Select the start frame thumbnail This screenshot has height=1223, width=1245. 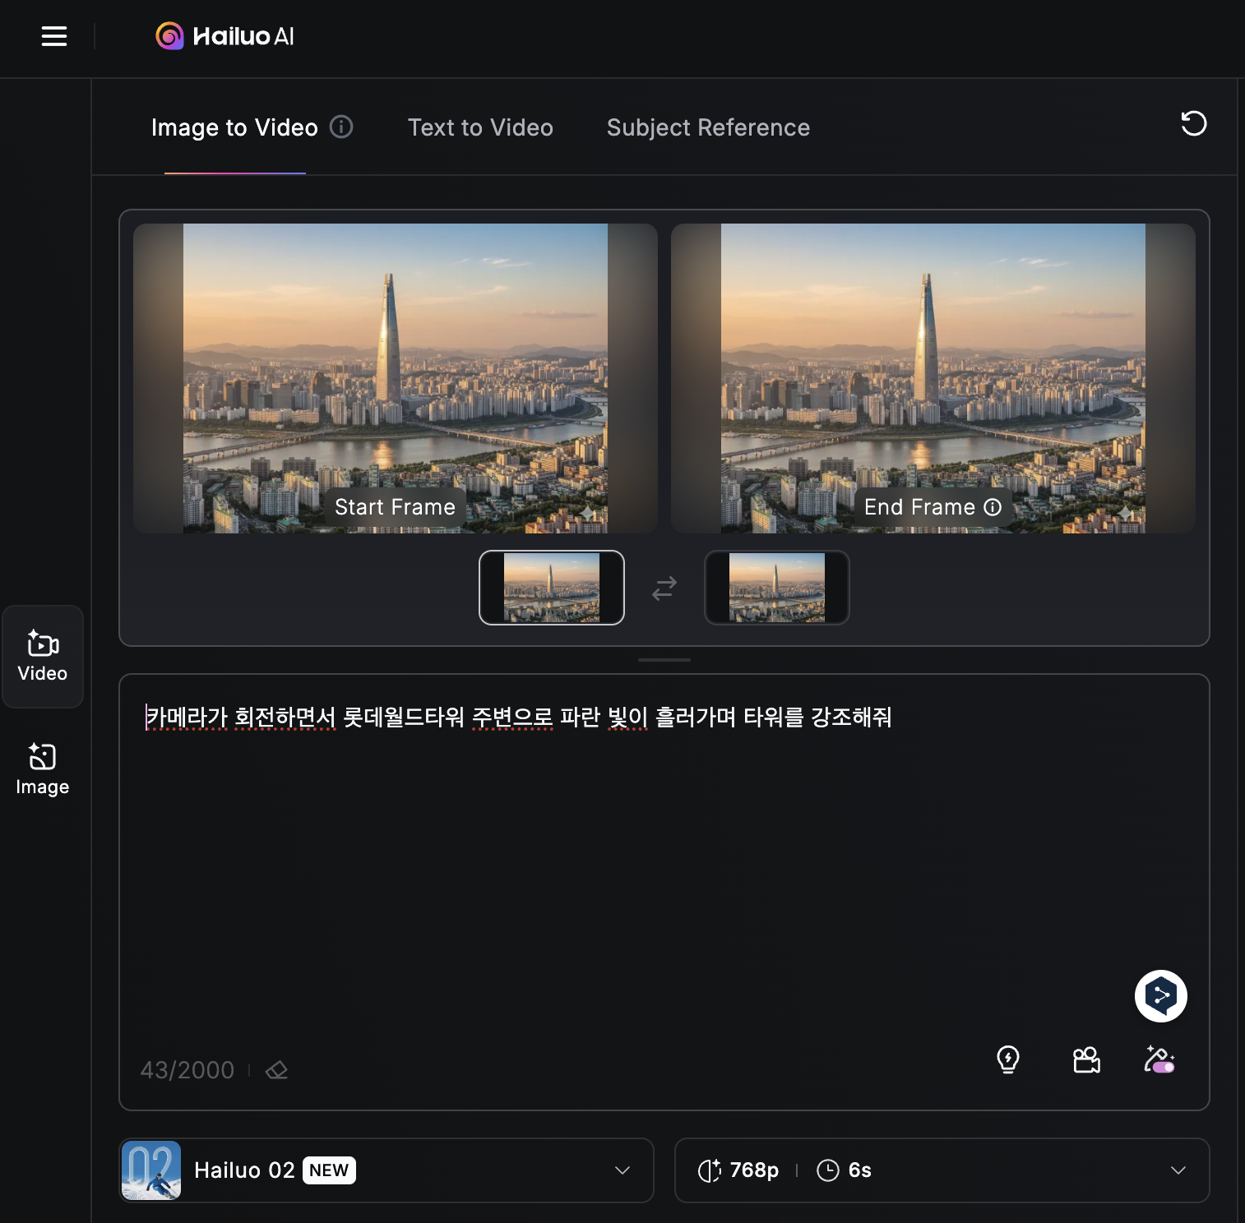coord(552,588)
